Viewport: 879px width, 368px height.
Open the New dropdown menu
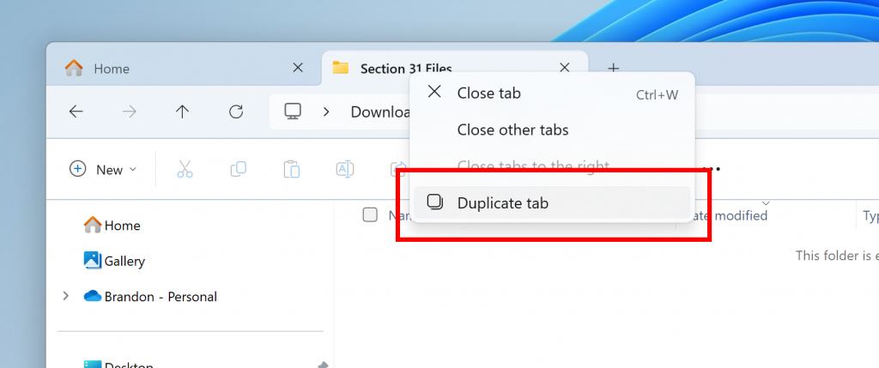(x=103, y=169)
